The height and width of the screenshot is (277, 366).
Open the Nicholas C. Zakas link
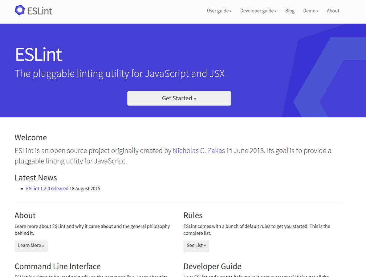[199, 151]
